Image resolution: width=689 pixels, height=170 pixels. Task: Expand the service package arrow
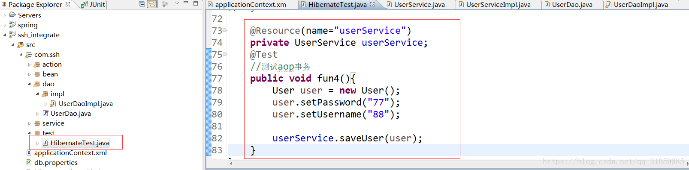point(30,123)
